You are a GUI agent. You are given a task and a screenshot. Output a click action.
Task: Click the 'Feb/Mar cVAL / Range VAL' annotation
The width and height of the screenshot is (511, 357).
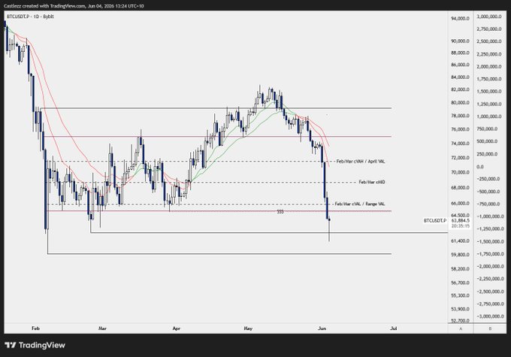[360, 204]
